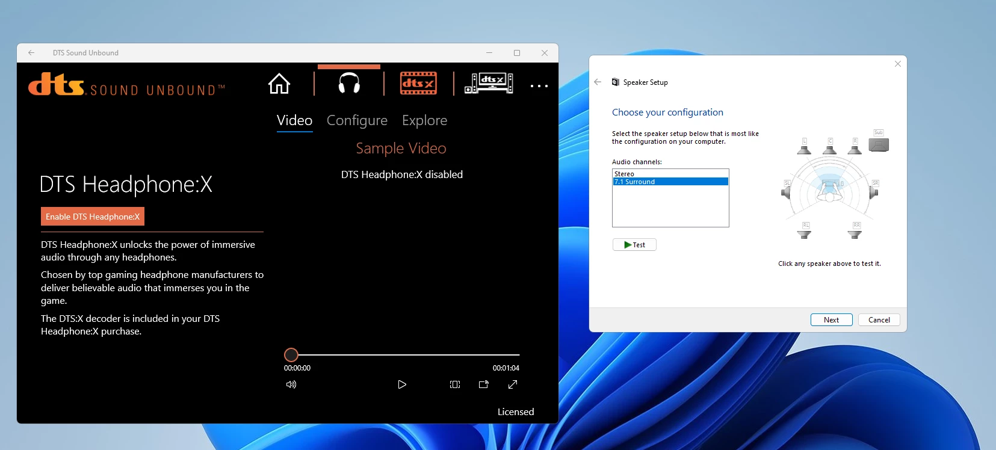Click the Test button in Speaker Setup
This screenshot has width=996, height=450.
(634, 245)
